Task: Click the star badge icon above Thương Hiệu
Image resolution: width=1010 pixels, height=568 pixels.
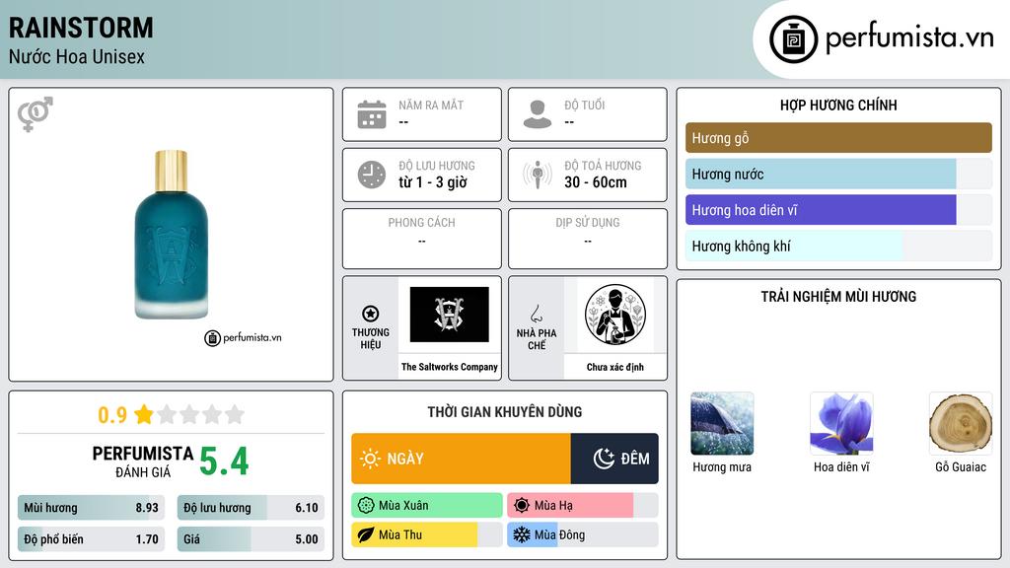Action: pyautogui.click(x=371, y=314)
